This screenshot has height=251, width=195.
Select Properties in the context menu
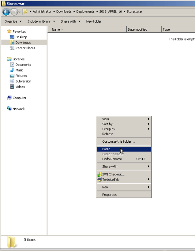[x=109, y=195]
